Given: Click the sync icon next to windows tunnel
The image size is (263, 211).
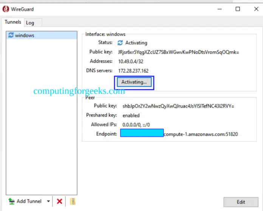Looking at the screenshot, I should pos(11,35).
